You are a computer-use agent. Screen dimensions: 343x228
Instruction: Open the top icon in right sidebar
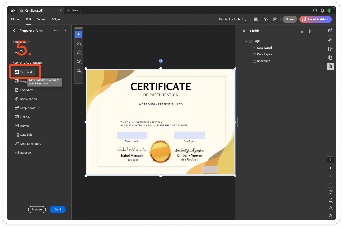330,30
